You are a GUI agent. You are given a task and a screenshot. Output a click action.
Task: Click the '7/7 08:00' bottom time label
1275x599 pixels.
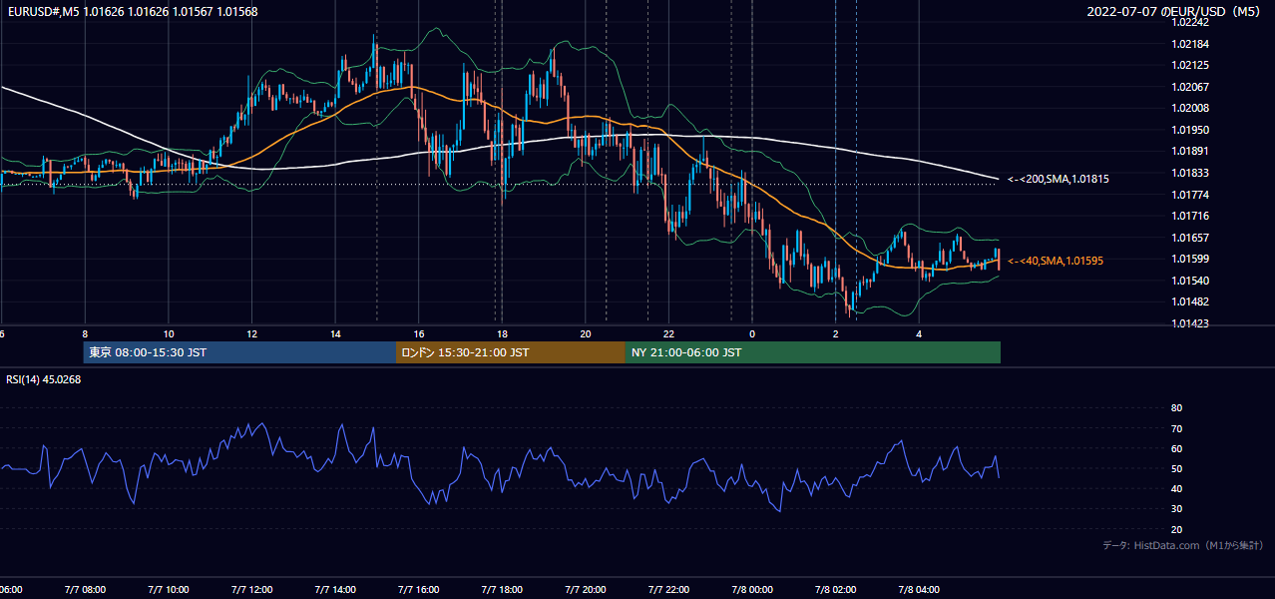(84, 590)
